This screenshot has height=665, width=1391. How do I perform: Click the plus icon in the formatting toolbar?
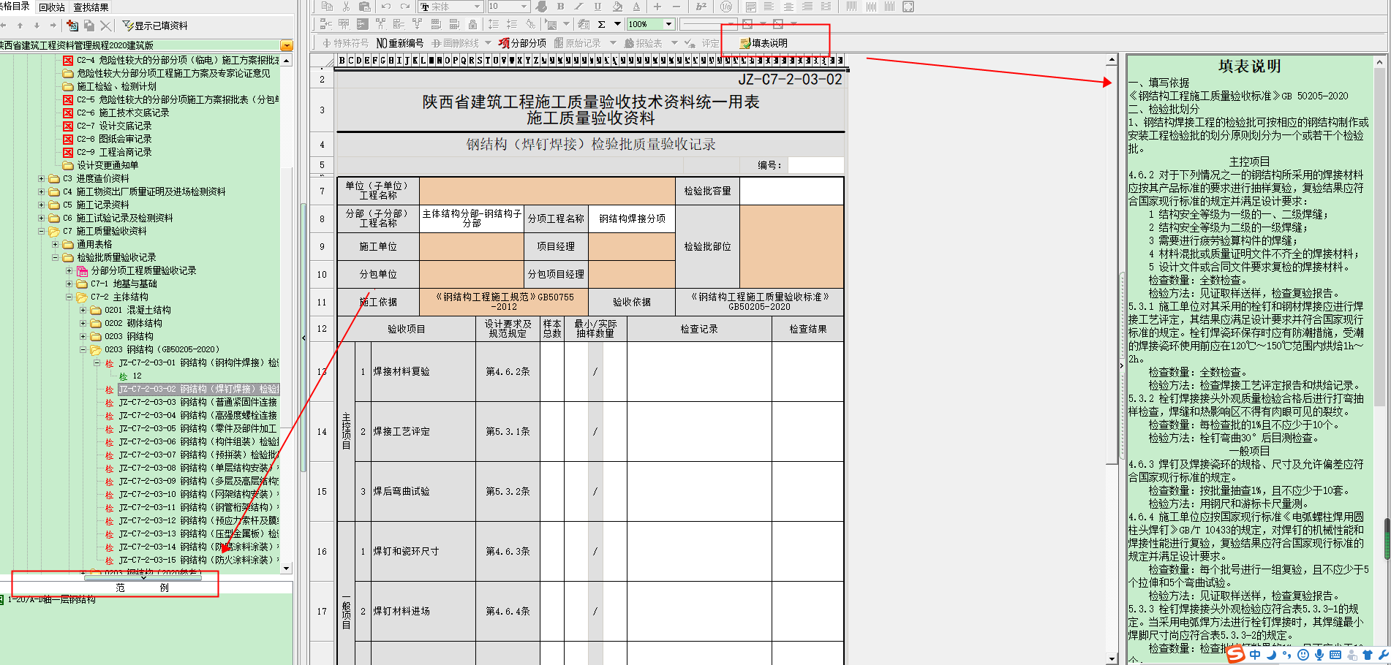pos(657,7)
